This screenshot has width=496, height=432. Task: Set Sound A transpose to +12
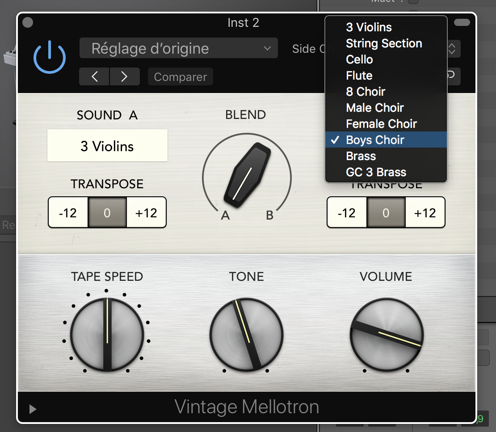click(146, 212)
